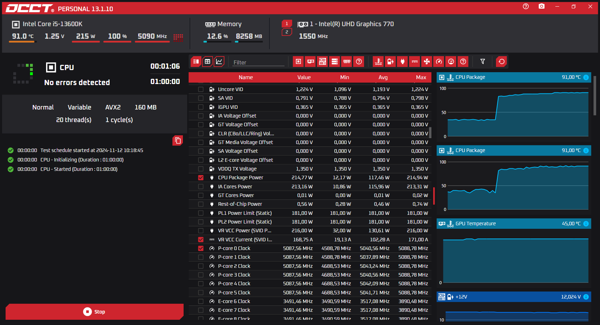Check the IA Cores Power checkbox
Viewport: 600px width, 325px height.
point(201,187)
